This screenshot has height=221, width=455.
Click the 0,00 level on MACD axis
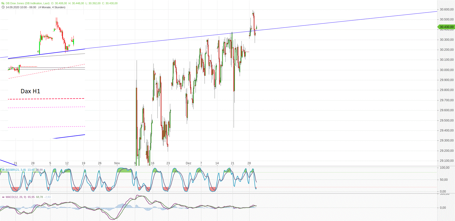(x=443, y=207)
